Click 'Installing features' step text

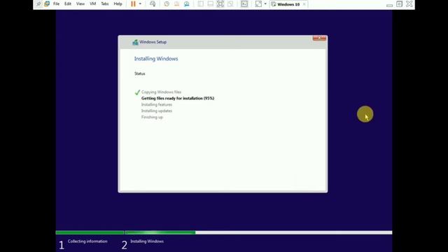pos(157,104)
